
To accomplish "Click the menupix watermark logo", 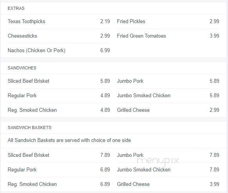I will (158, 161).
